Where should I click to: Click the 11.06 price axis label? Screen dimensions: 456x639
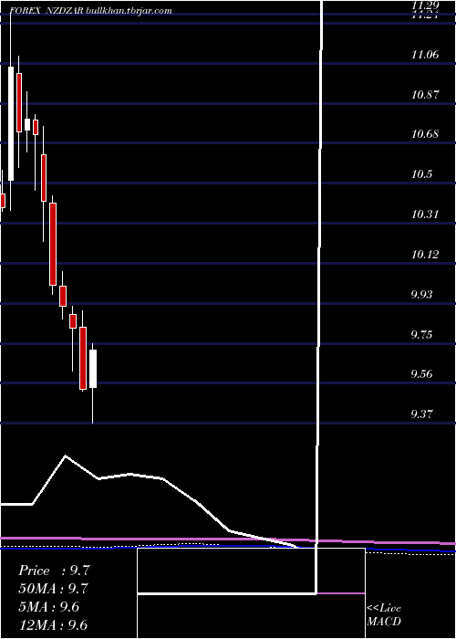click(x=425, y=55)
